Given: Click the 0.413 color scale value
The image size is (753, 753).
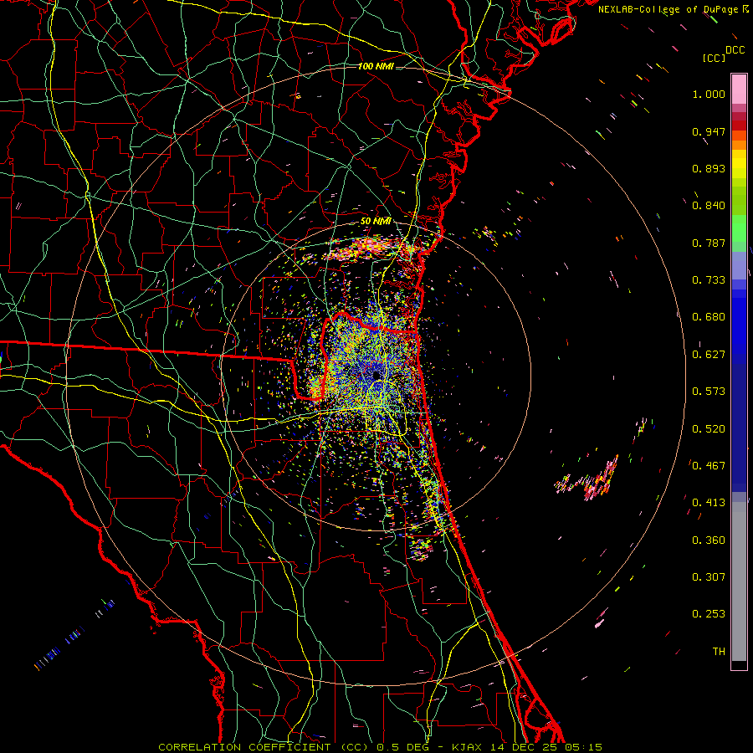Looking at the screenshot, I should pos(709,503).
